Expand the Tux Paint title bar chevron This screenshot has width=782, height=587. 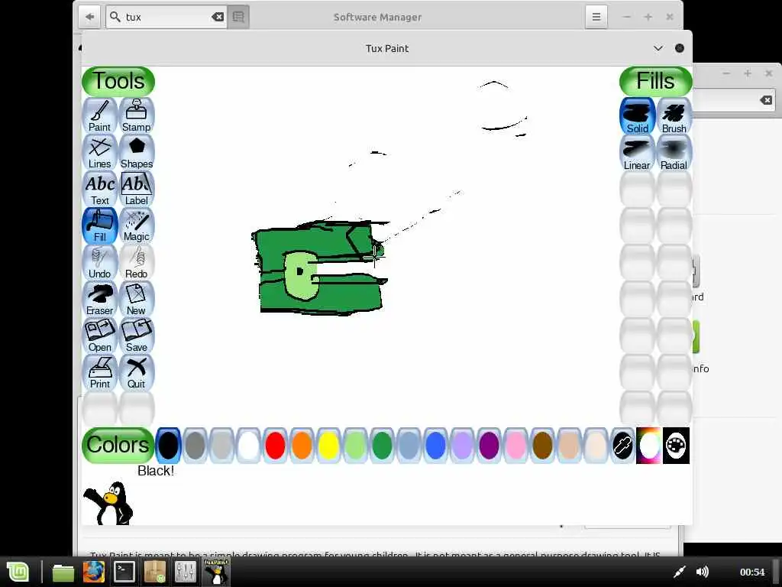point(658,48)
